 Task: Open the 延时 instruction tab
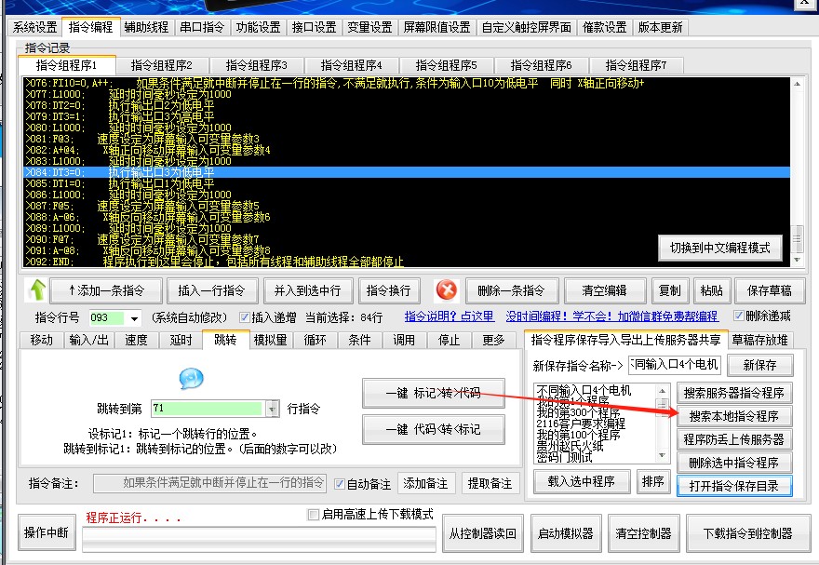pyautogui.click(x=181, y=341)
